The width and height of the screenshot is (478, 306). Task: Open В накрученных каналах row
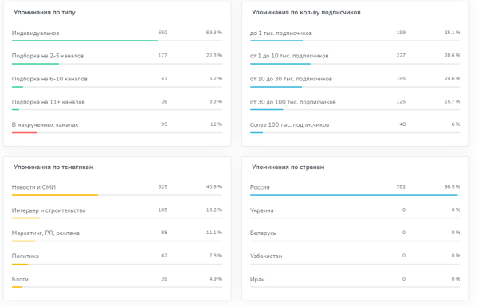(x=117, y=127)
